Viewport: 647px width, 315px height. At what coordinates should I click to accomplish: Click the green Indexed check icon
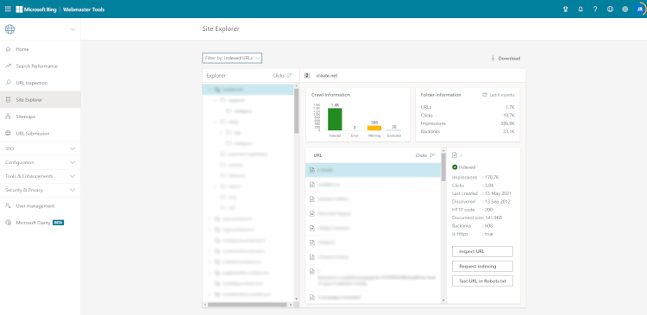pos(455,167)
